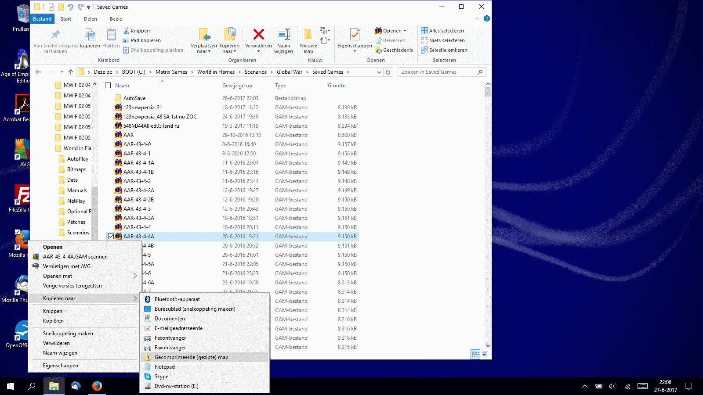Go back navigation arrow
Screen dimensions: 703x395
[39, 72]
